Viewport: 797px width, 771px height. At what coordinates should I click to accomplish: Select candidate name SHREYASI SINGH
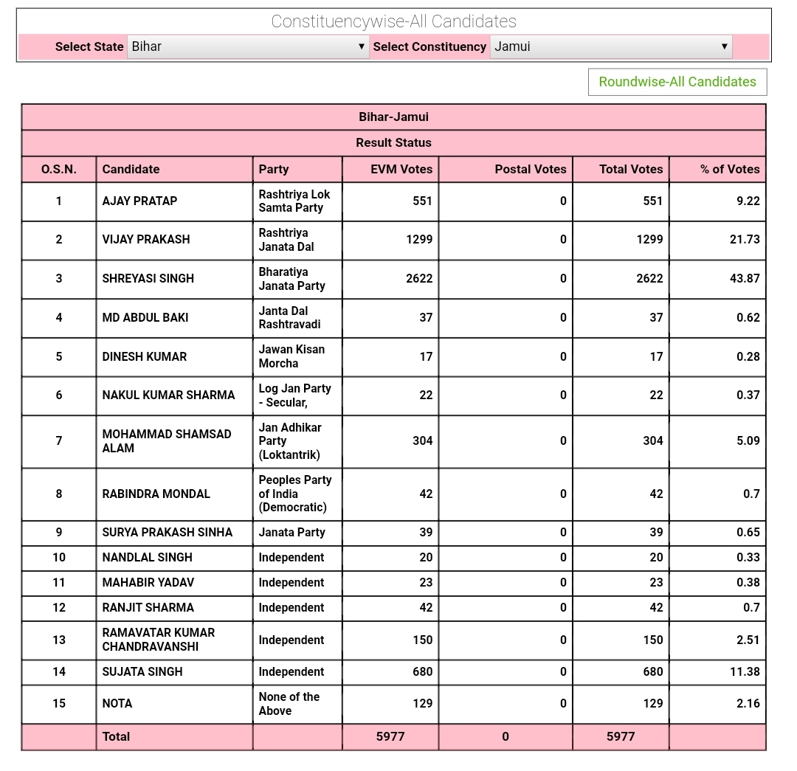148,279
